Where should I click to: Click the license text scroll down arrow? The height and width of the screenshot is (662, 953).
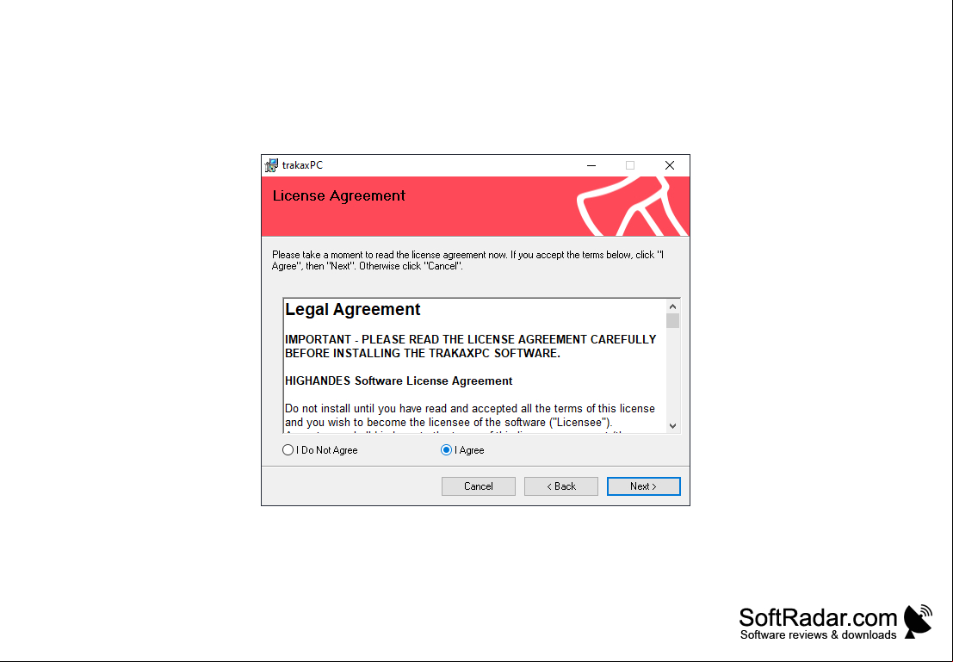click(673, 426)
